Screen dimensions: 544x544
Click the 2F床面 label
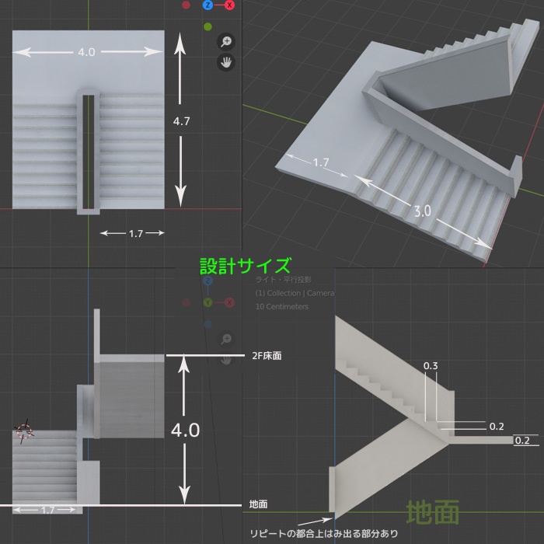pos(267,356)
